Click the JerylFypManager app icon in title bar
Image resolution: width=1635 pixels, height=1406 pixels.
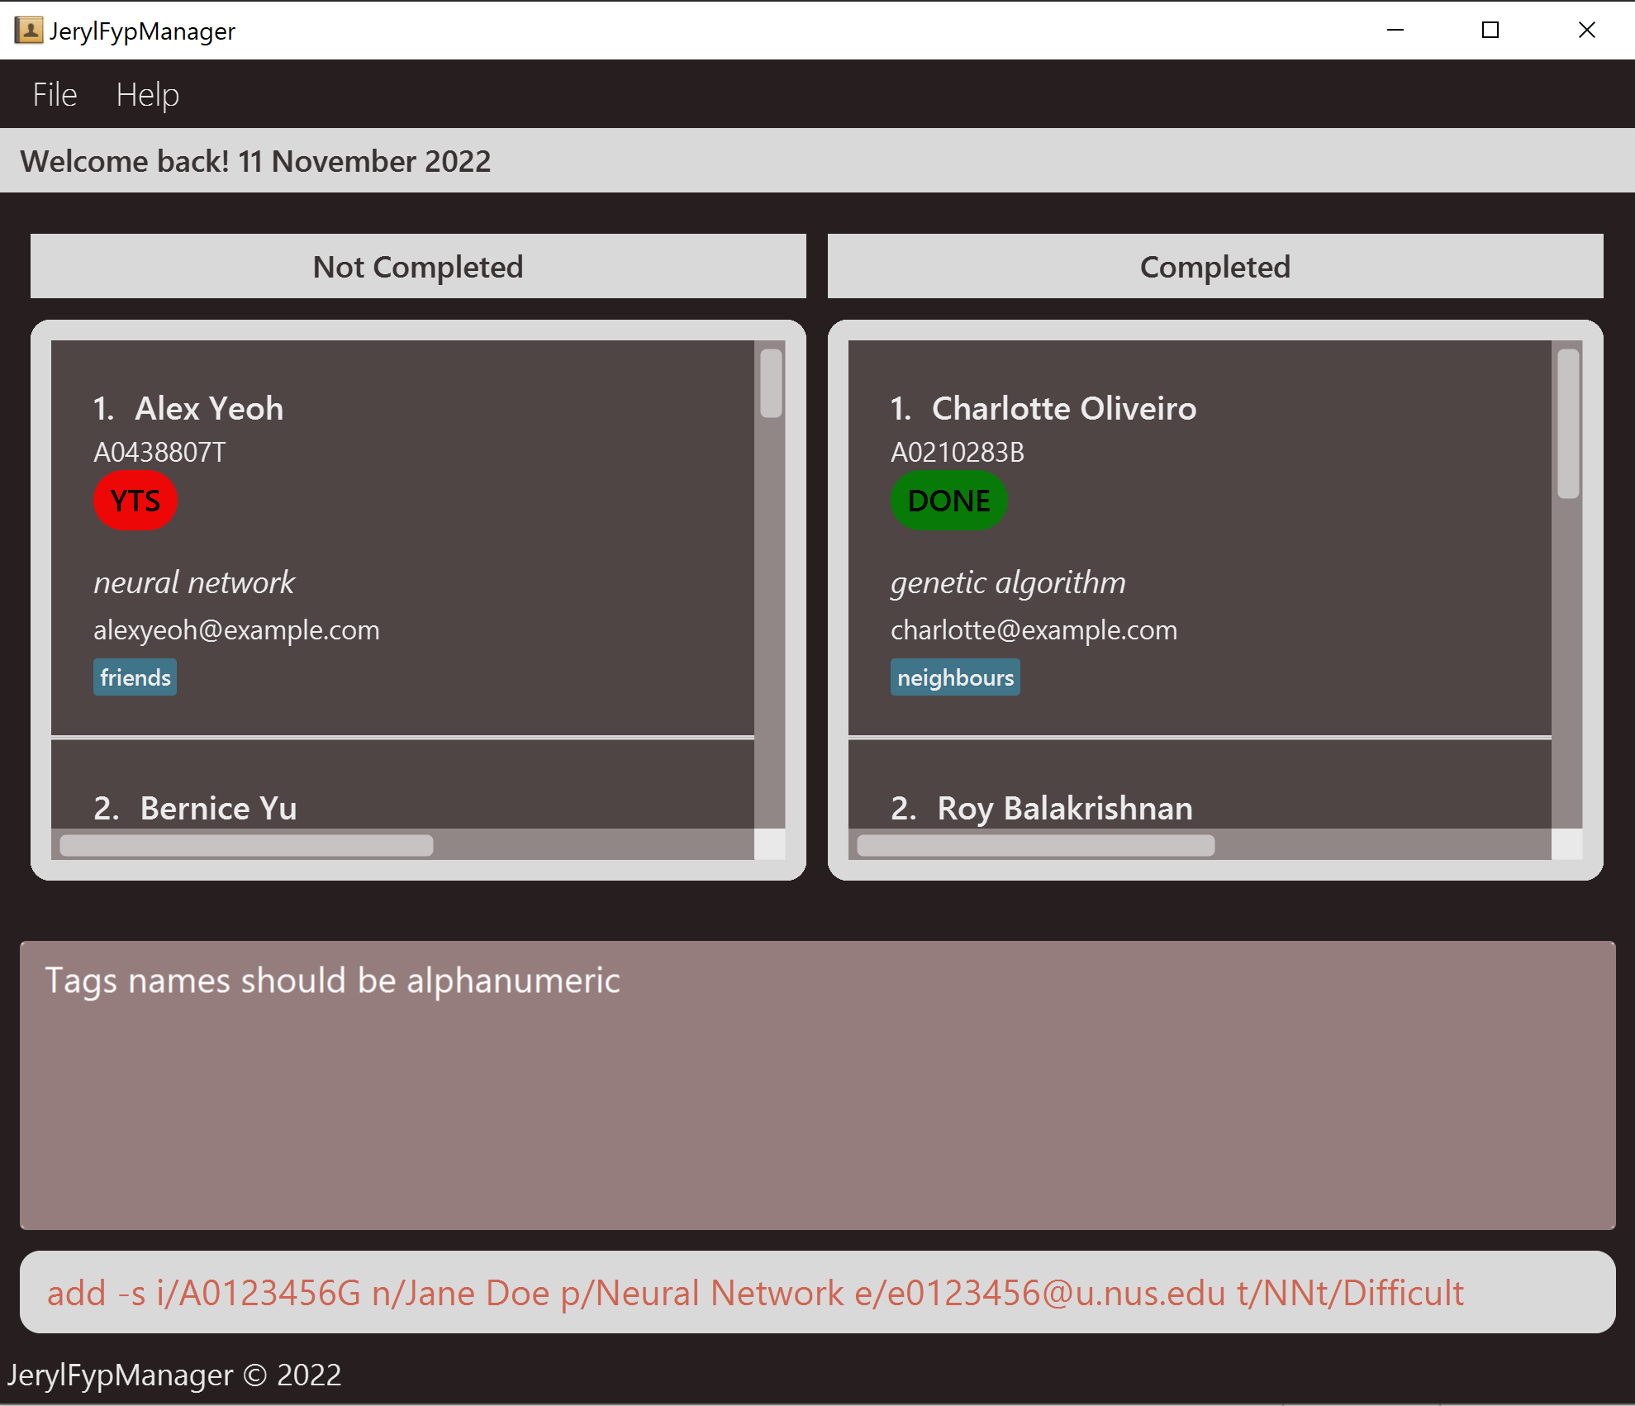coord(28,31)
